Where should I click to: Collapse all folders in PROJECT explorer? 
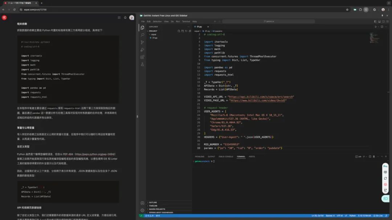(x=190, y=31)
